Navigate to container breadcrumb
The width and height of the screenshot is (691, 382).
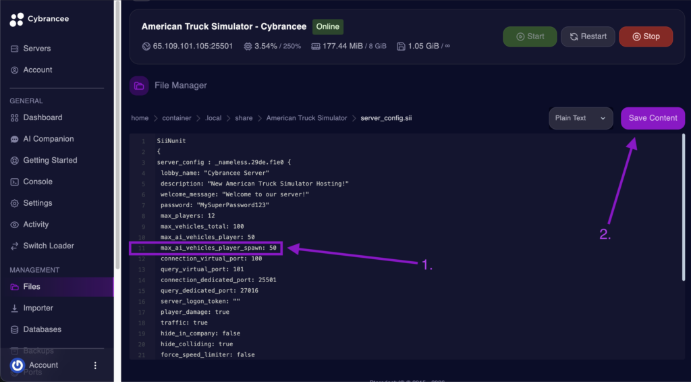click(x=177, y=118)
